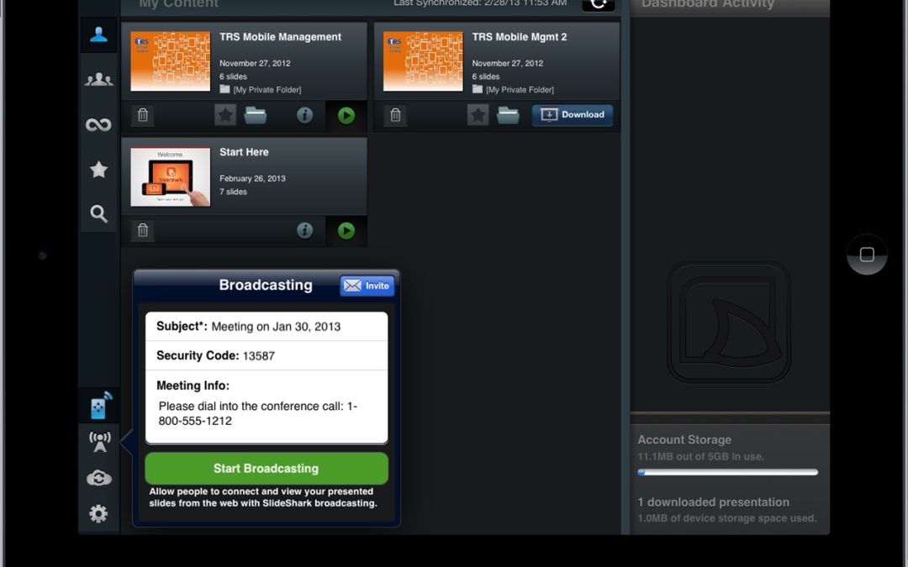Select the broadcast antenna icon in sidebar
This screenshot has width=908, height=567.
pyautogui.click(x=99, y=442)
